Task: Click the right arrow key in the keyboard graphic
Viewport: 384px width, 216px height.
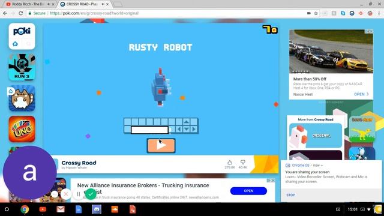Action: [194, 129]
